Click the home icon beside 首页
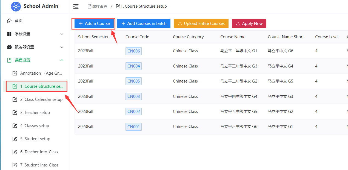Viewport: 348px width, 170px height. point(9,21)
